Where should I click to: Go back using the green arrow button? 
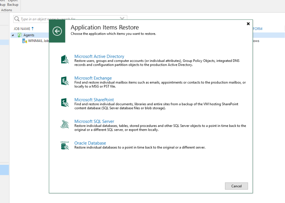click(x=57, y=31)
